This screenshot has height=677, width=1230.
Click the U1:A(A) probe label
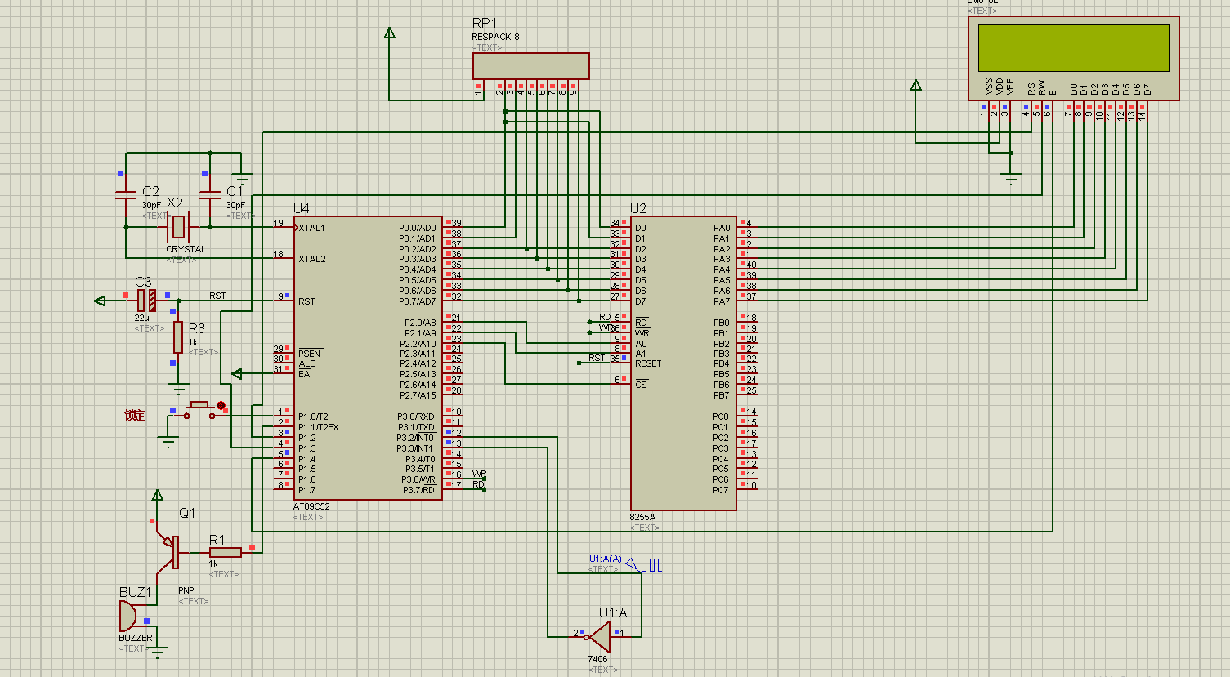[606, 559]
